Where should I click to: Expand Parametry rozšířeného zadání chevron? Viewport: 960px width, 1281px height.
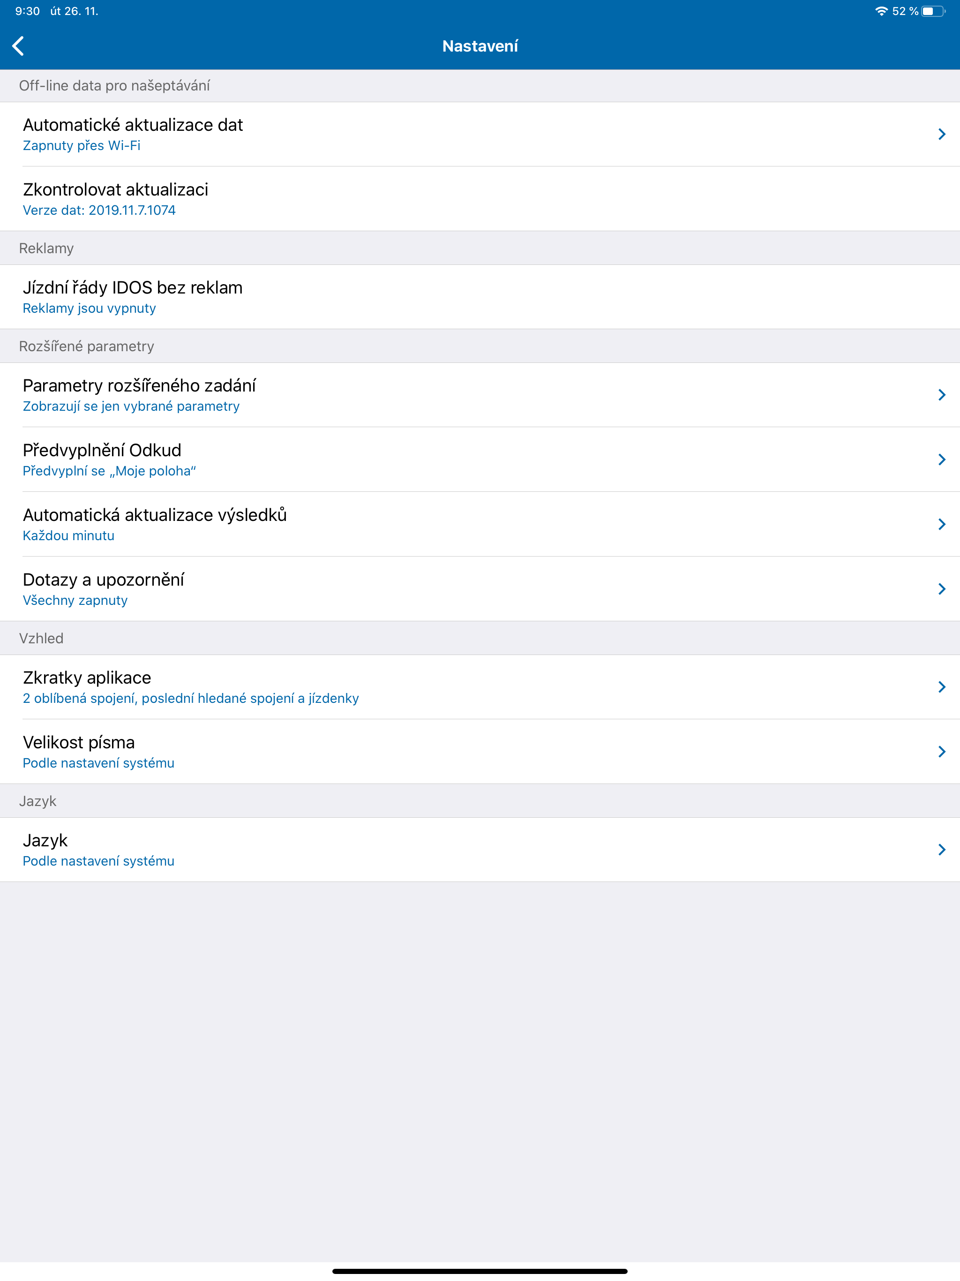click(941, 395)
